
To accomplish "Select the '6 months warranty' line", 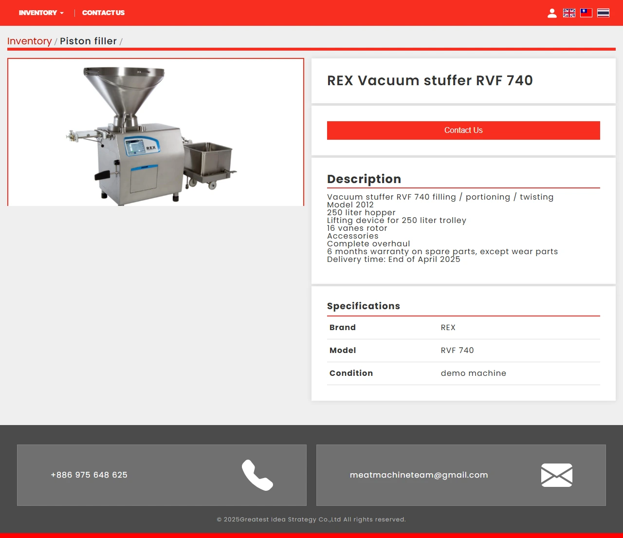I will click(x=442, y=252).
